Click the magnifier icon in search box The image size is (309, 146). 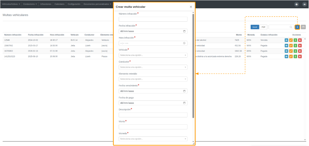[291, 27]
